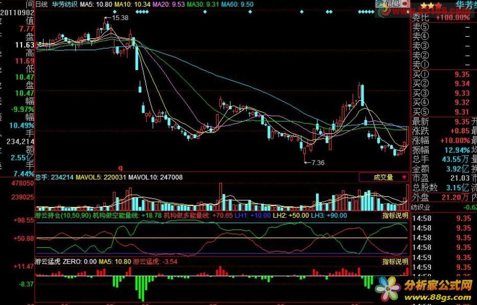Click the 委比 +100.00% row
This screenshot has width=477, height=305.
click(x=441, y=17)
